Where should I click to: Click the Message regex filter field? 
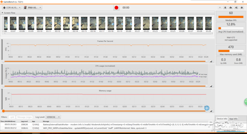coord(24,117)
